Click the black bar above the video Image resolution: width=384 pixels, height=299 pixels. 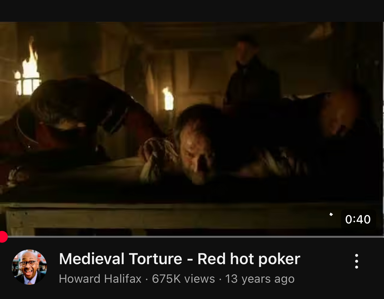point(192,11)
